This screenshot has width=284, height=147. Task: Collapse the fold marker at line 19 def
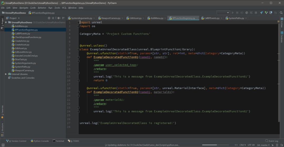tap(78, 92)
